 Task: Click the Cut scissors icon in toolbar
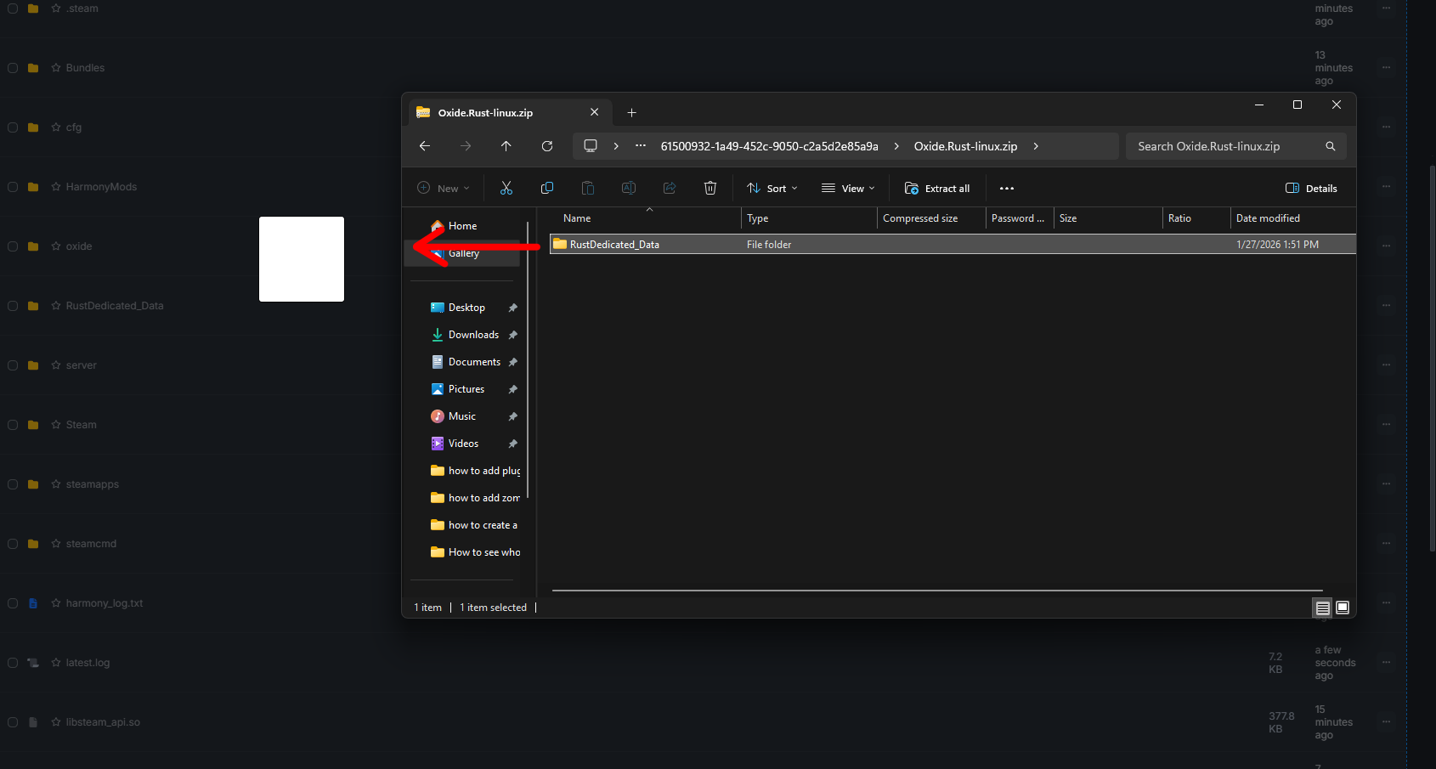click(x=506, y=189)
